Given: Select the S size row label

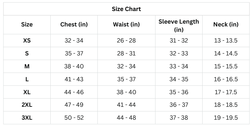Looking at the screenshot, I should pyautogui.click(x=27, y=53).
